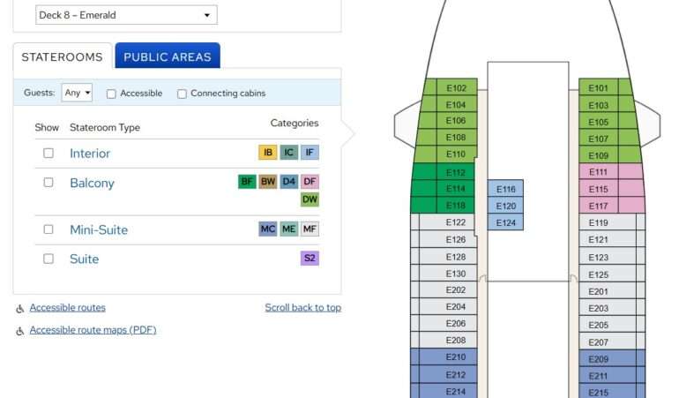Enable the Accessible filter checkbox

111,94
